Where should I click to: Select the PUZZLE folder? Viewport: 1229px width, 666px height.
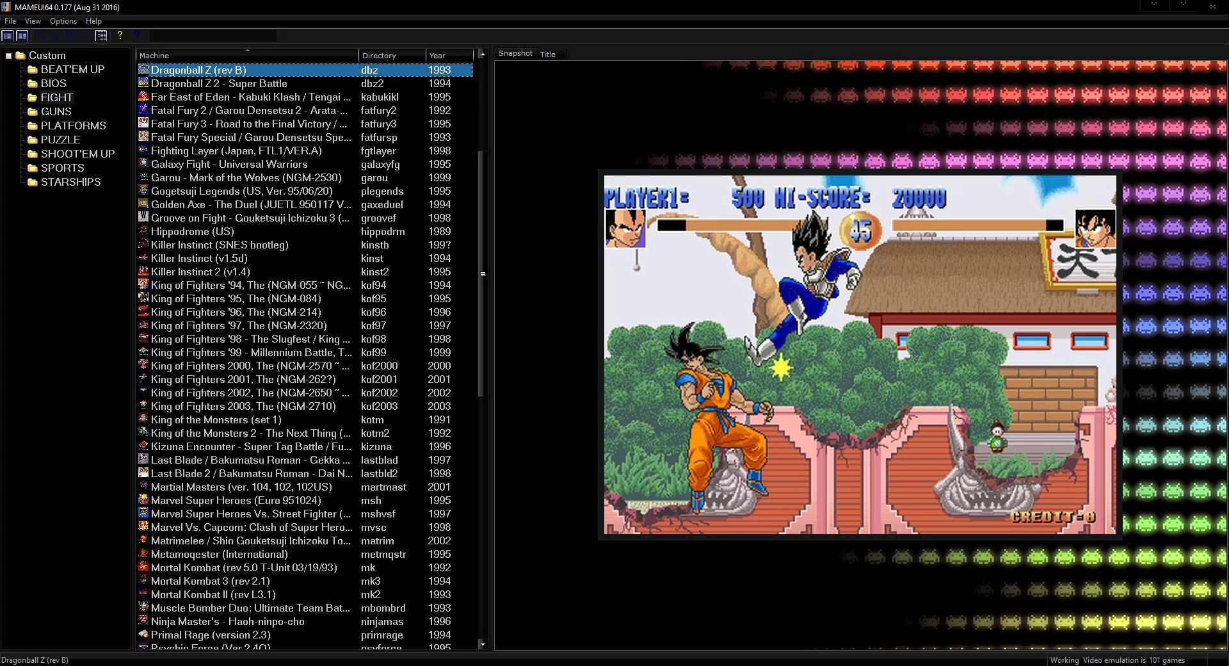click(60, 140)
